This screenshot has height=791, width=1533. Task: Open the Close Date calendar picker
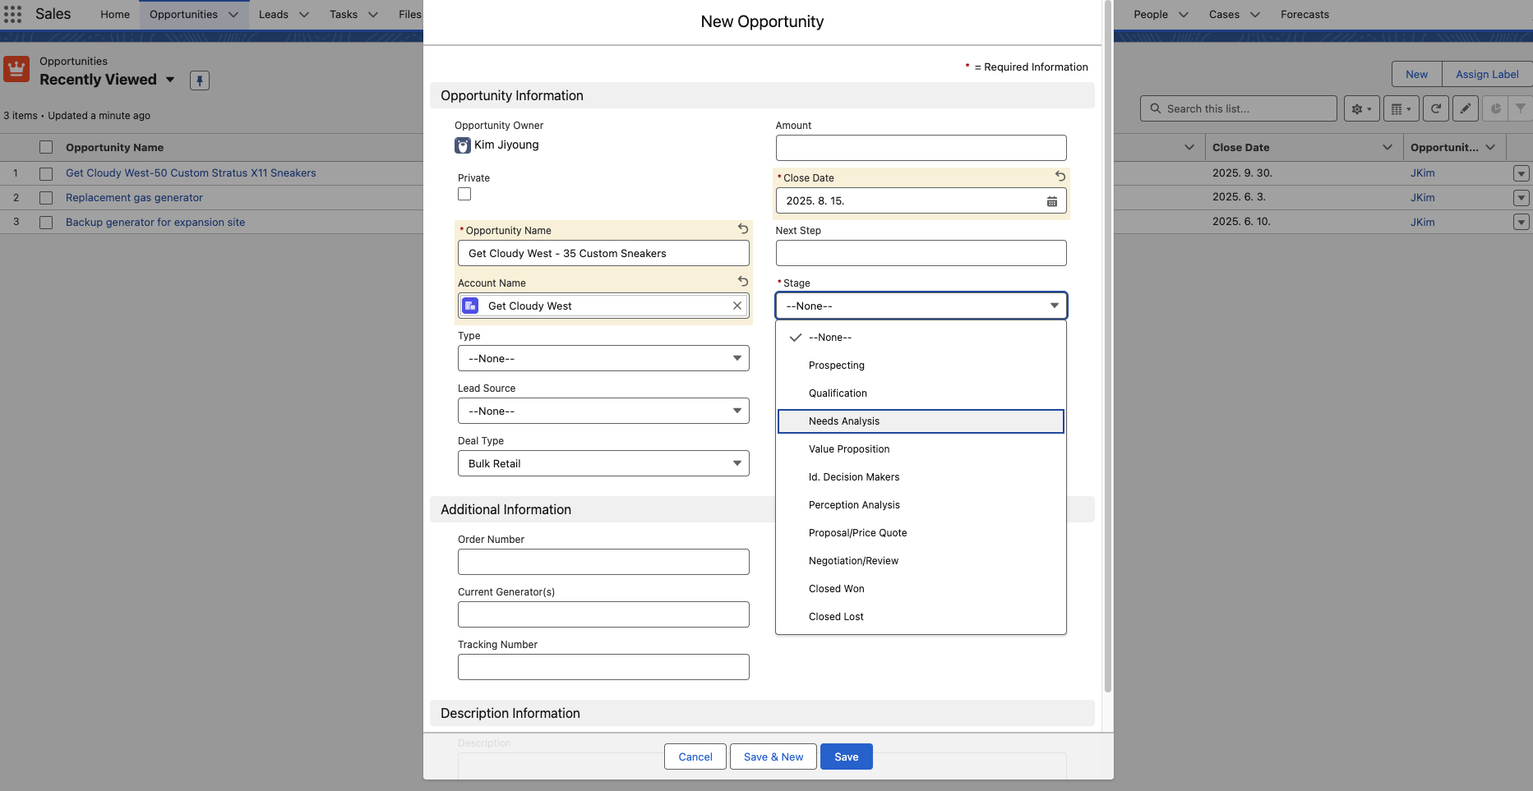click(x=1052, y=201)
